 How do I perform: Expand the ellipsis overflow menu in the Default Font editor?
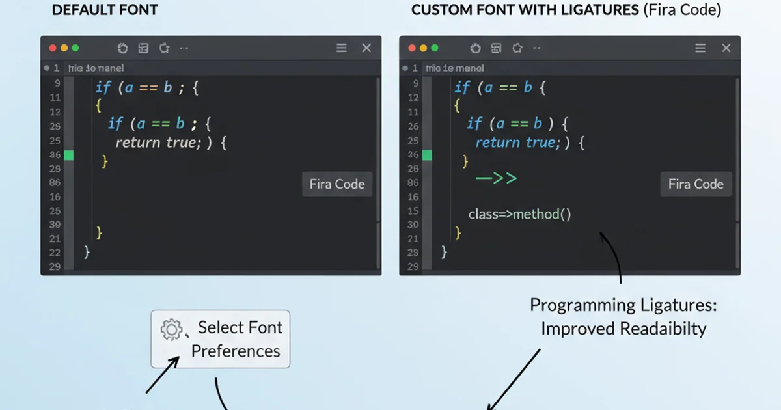point(184,48)
